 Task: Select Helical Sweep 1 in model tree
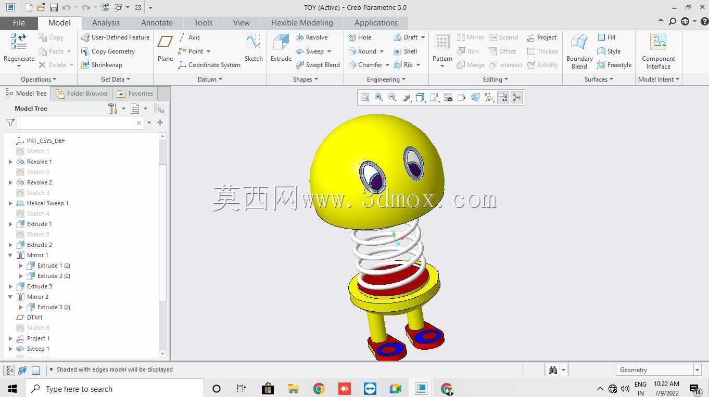click(x=42, y=203)
